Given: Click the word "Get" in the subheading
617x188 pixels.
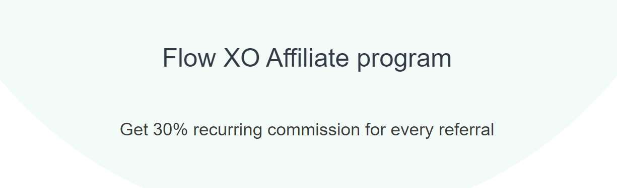Looking at the screenshot, I should click(x=133, y=130).
